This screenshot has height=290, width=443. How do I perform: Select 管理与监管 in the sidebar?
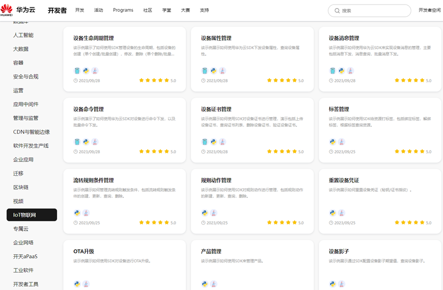pos(26,118)
